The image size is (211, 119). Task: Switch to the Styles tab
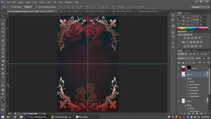[x=191, y=32]
